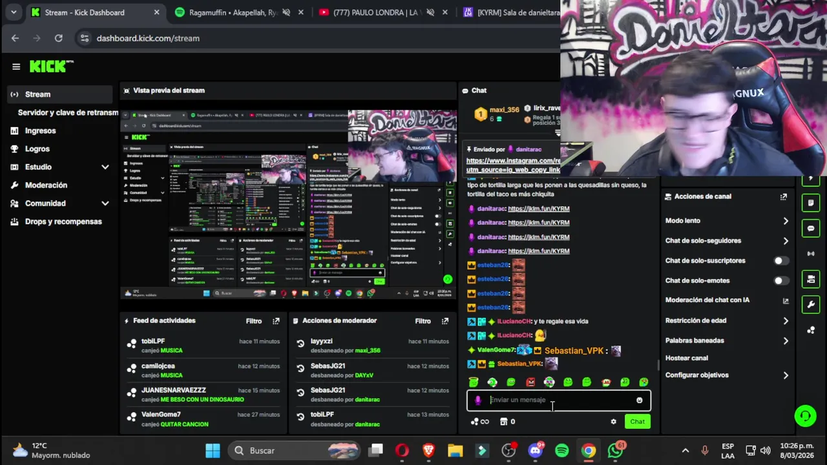827x465 pixels.
Task: Expand the Estudio sidebar section
Action: coord(105,167)
